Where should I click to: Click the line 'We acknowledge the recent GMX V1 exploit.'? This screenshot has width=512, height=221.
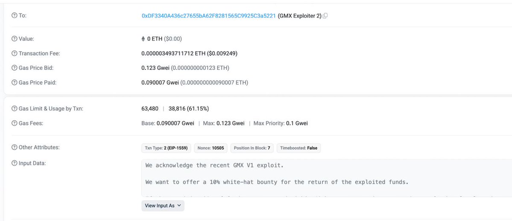(x=214, y=165)
